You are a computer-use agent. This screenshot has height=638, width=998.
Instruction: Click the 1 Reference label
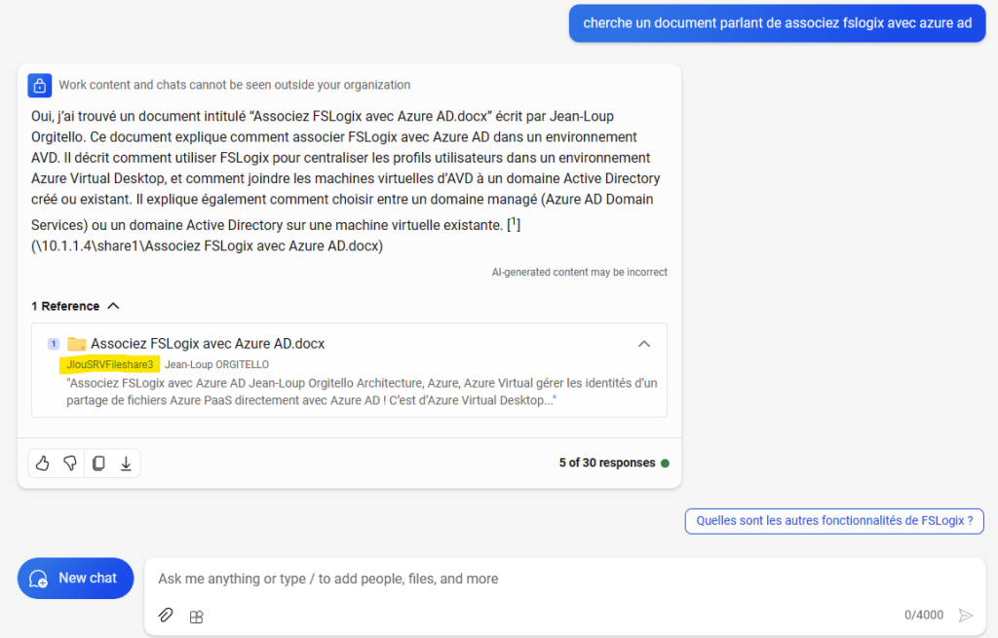[65, 306]
